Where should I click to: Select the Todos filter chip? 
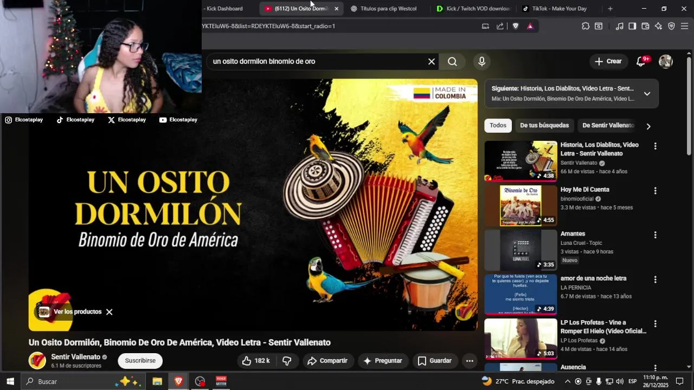pos(498,126)
